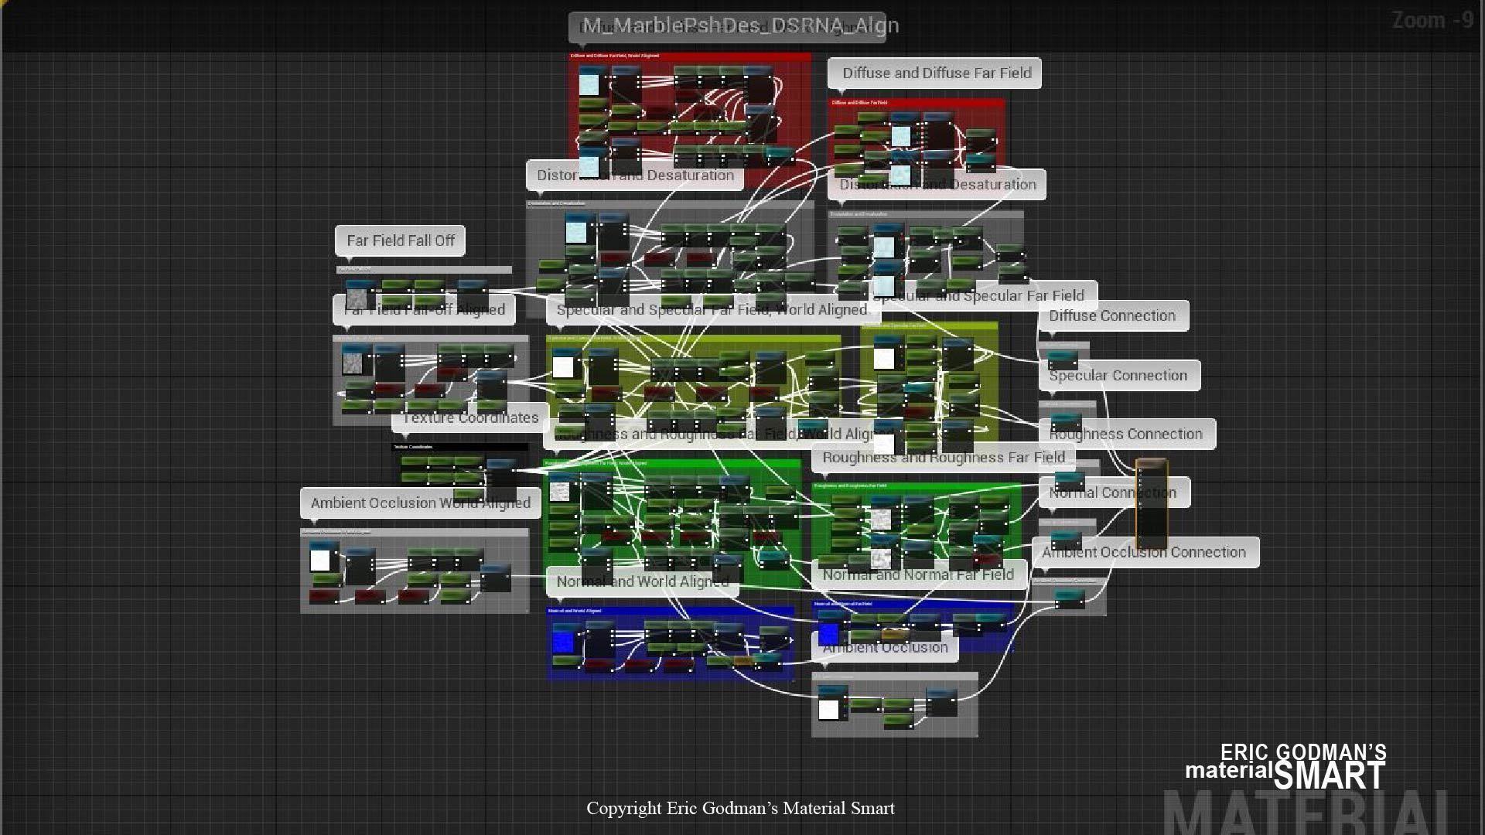Click the white texture sample in Specular World Aligned yellow box

563,366
